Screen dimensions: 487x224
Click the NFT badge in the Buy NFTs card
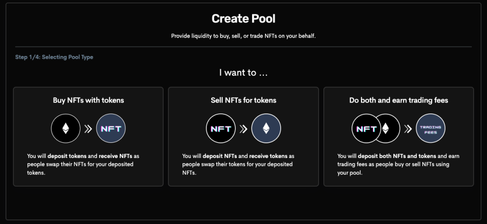[x=111, y=129]
